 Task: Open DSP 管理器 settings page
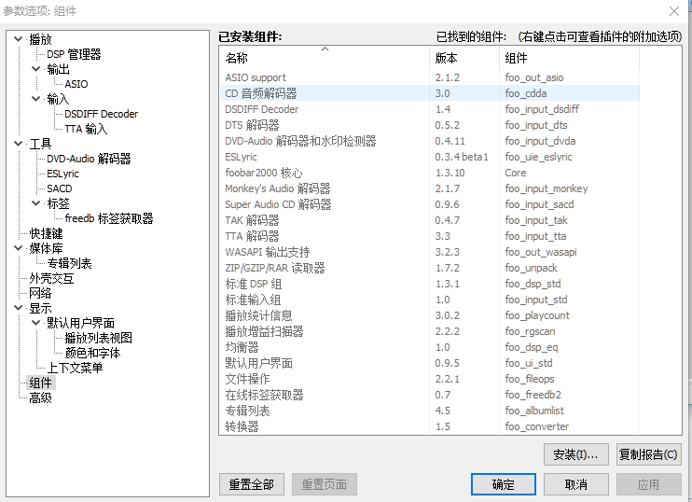point(74,54)
